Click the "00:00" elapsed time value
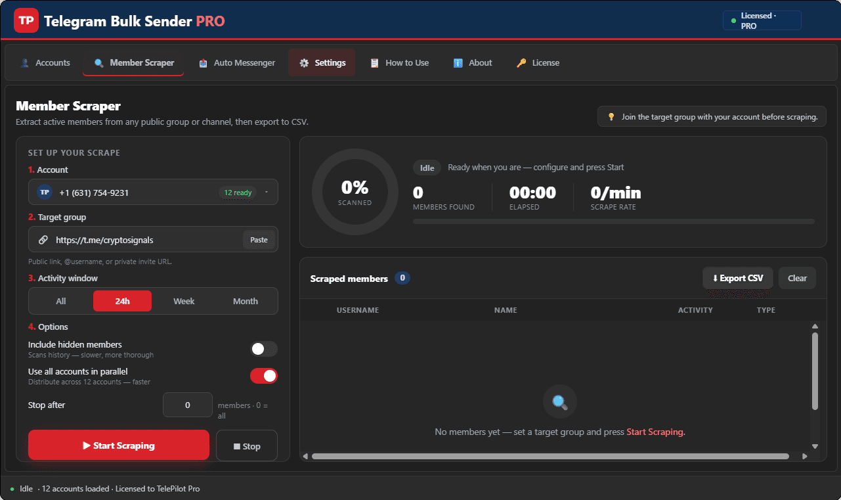 (x=532, y=193)
